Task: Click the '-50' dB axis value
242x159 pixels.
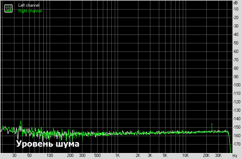Action: pyautogui.click(x=236, y=43)
